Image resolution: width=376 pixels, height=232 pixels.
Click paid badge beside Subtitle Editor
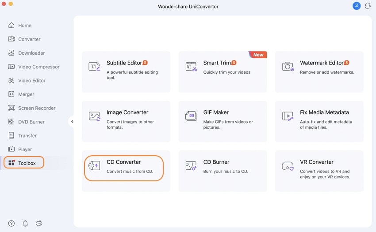click(145, 63)
